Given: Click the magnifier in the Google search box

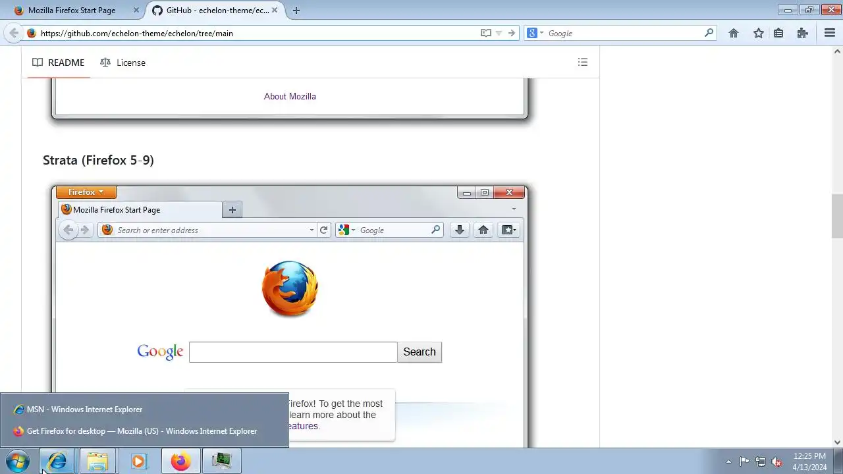Looking at the screenshot, I should pyautogui.click(x=709, y=33).
